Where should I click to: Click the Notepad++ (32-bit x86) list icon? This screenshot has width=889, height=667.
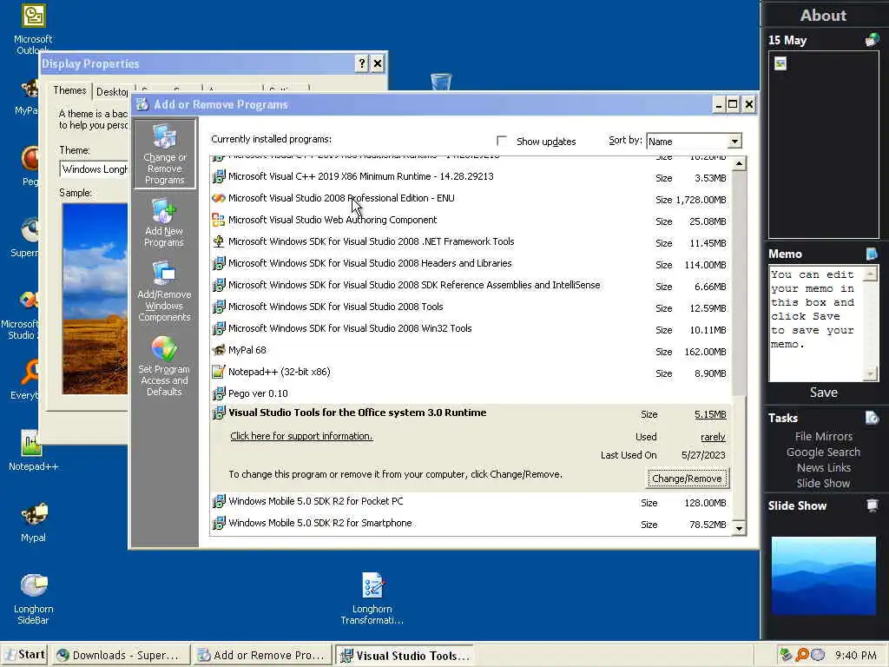point(218,372)
